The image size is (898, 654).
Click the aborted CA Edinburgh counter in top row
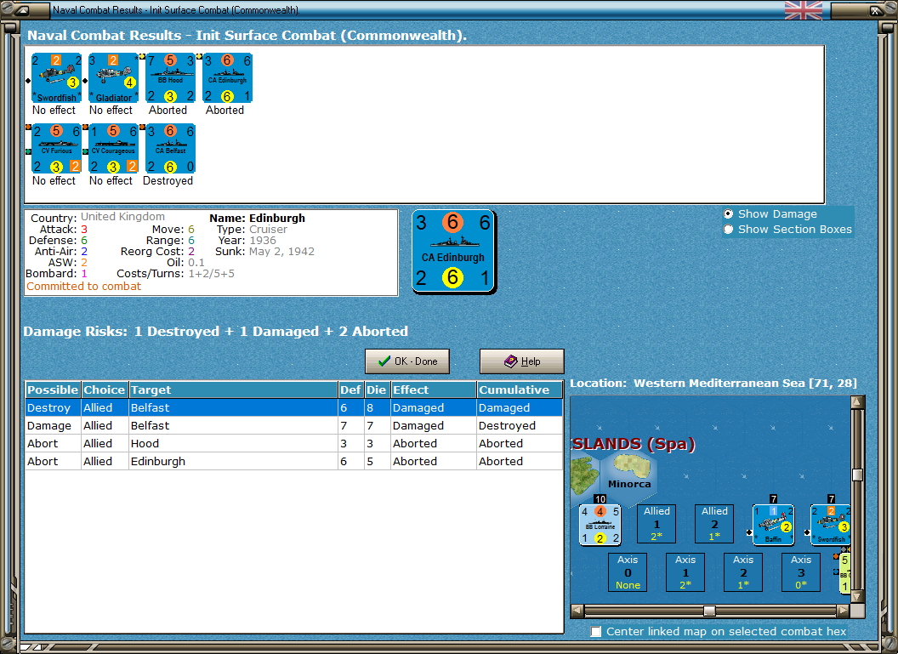click(x=226, y=77)
